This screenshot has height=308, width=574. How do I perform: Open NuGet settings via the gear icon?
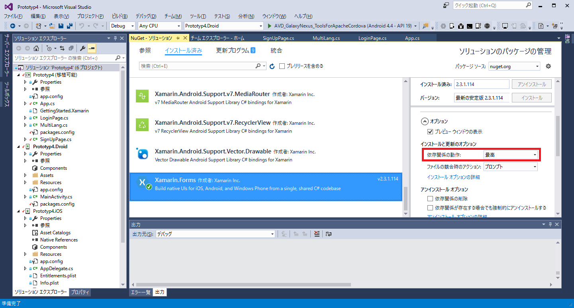(549, 66)
